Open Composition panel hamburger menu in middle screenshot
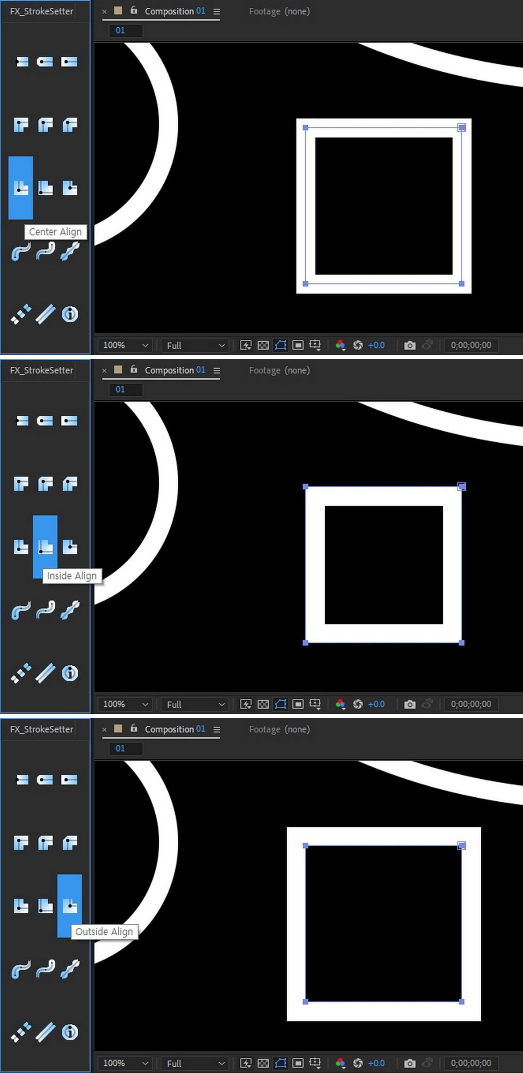This screenshot has height=1073, width=523. pyautogui.click(x=216, y=371)
